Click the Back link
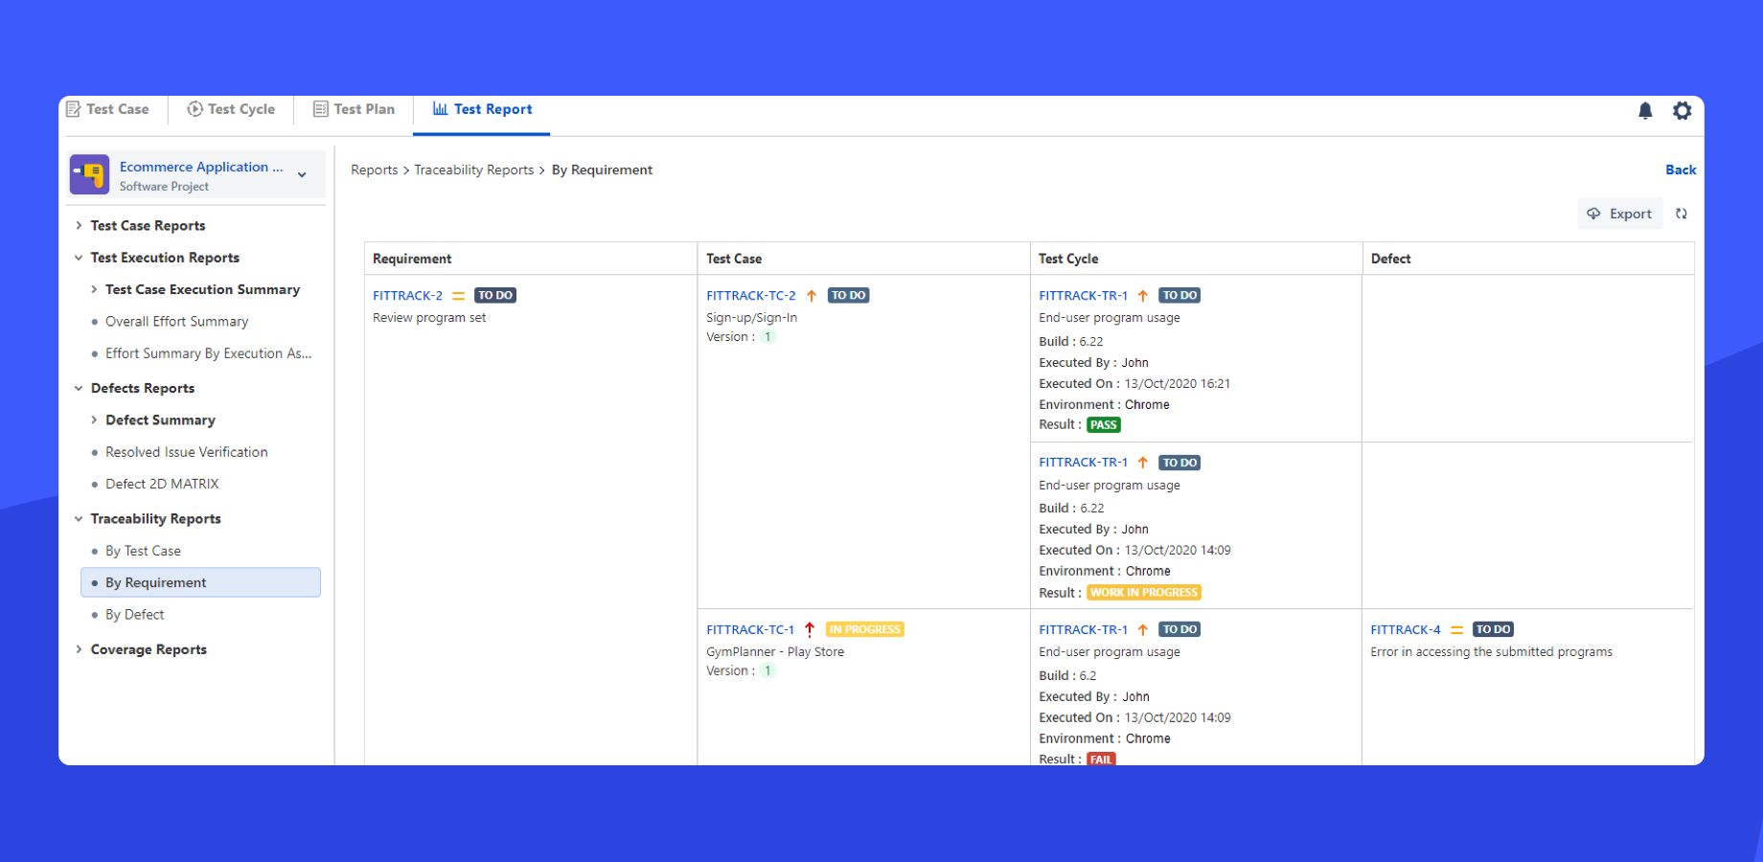1763x862 pixels. (x=1680, y=170)
